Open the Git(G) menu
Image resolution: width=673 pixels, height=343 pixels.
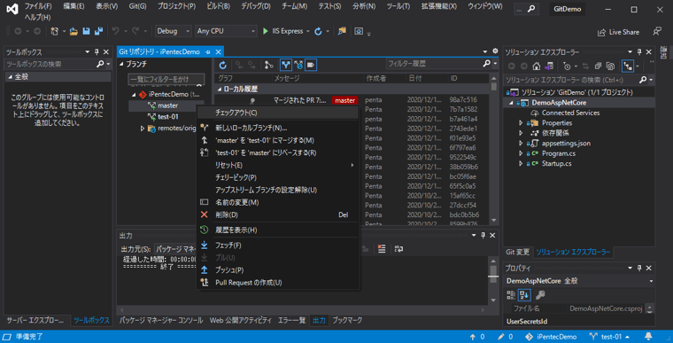137,6
